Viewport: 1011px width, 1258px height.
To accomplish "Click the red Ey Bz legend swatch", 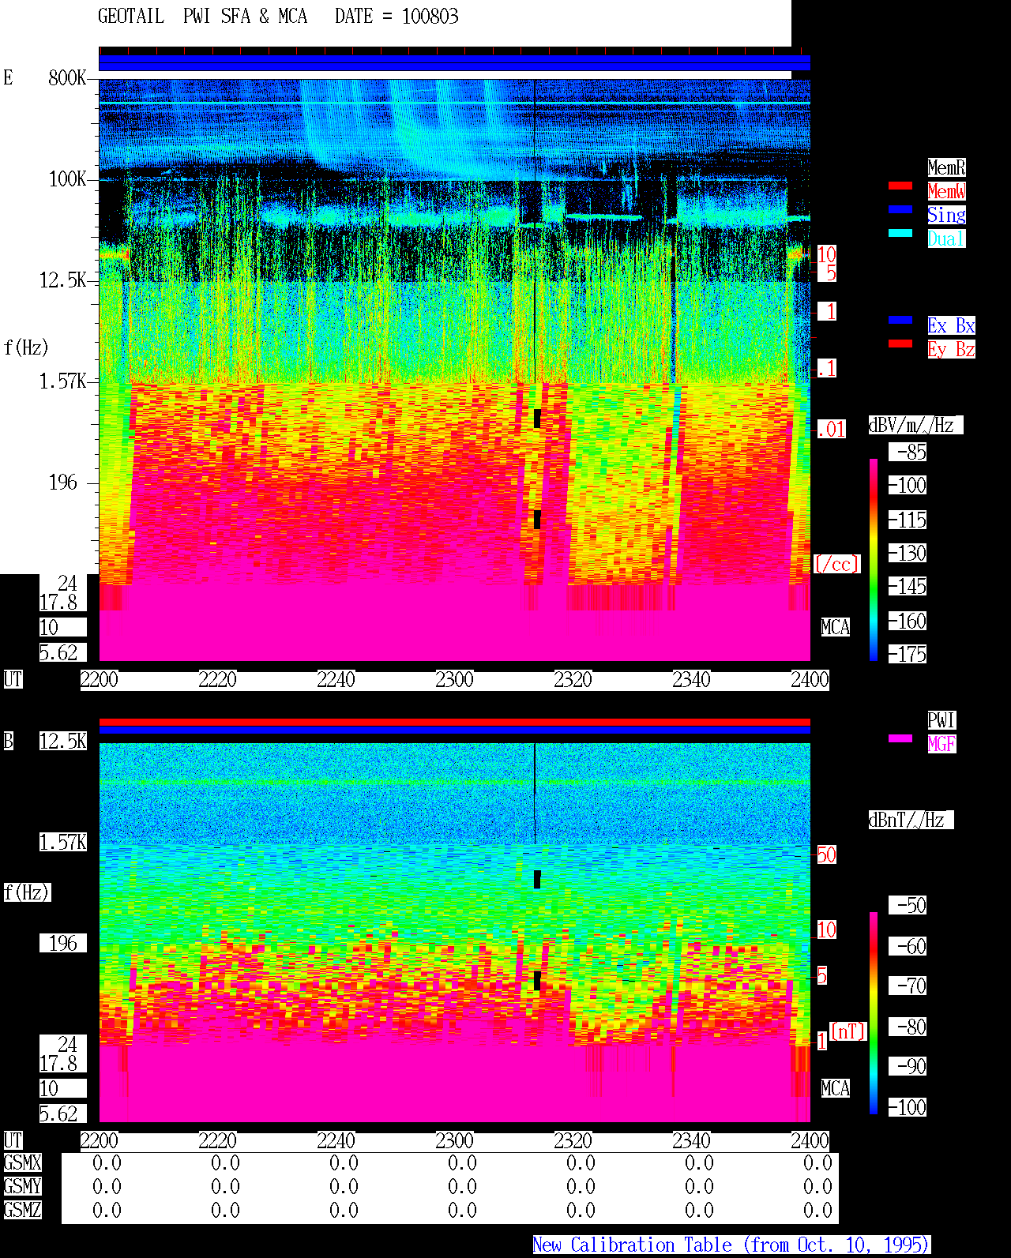I will pos(900,344).
